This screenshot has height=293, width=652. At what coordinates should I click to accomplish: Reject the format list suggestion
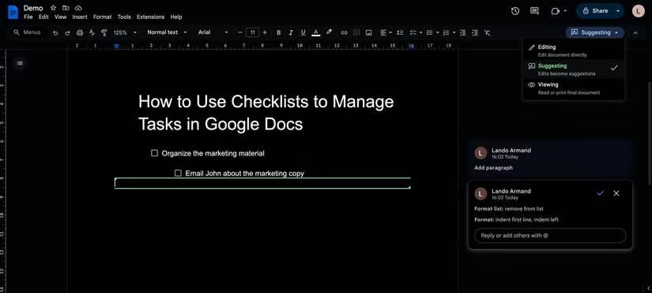[x=616, y=193]
